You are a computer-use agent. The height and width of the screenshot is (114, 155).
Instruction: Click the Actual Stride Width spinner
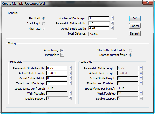112,28
